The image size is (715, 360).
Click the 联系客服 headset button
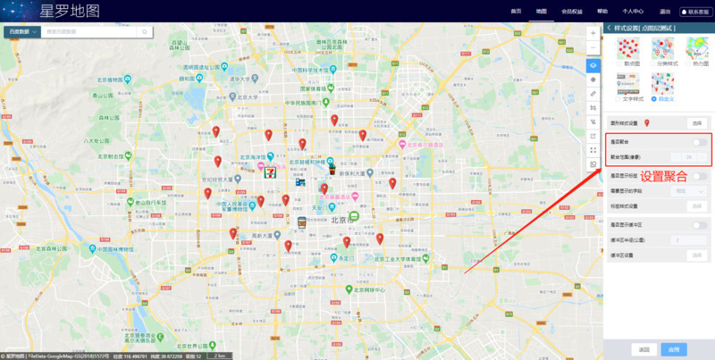click(696, 12)
